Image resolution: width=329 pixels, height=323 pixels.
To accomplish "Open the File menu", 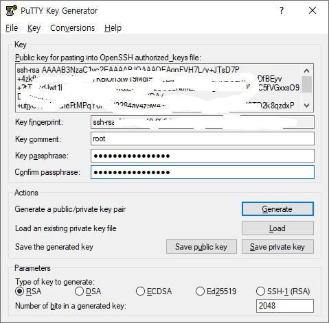I will (x=12, y=28).
